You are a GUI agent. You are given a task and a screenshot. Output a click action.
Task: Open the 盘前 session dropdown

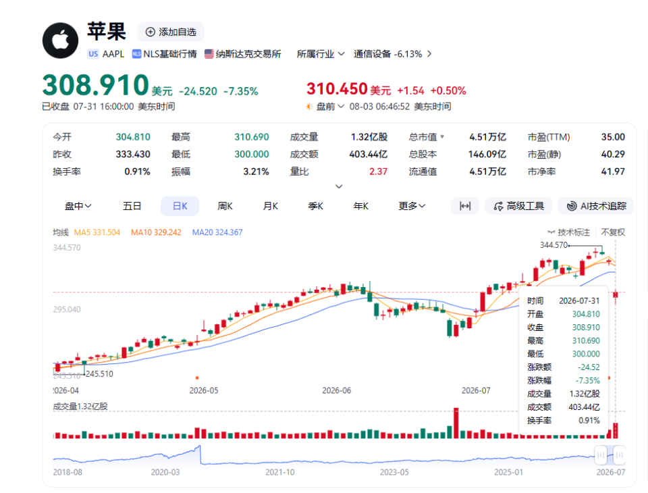[x=330, y=107]
